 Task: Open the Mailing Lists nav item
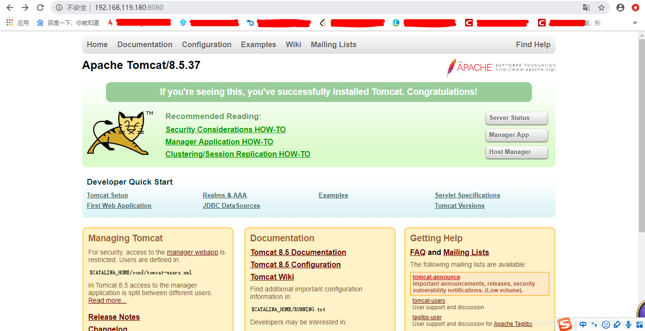(x=334, y=44)
